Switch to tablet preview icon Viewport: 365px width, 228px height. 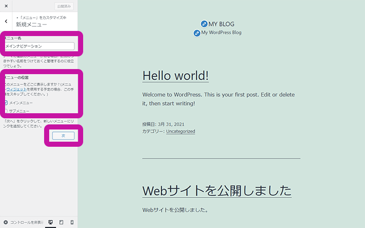tap(61, 222)
